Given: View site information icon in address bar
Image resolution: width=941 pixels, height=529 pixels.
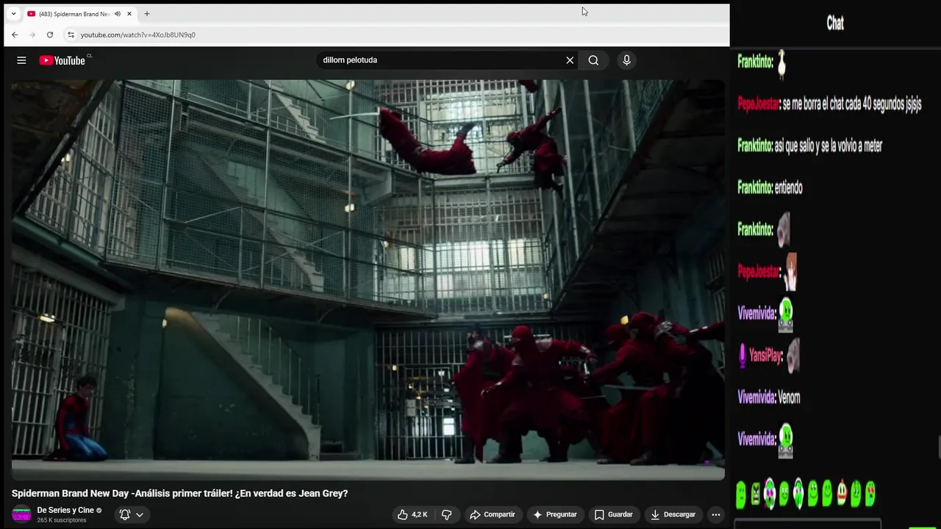Looking at the screenshot, I should [71, 35].
